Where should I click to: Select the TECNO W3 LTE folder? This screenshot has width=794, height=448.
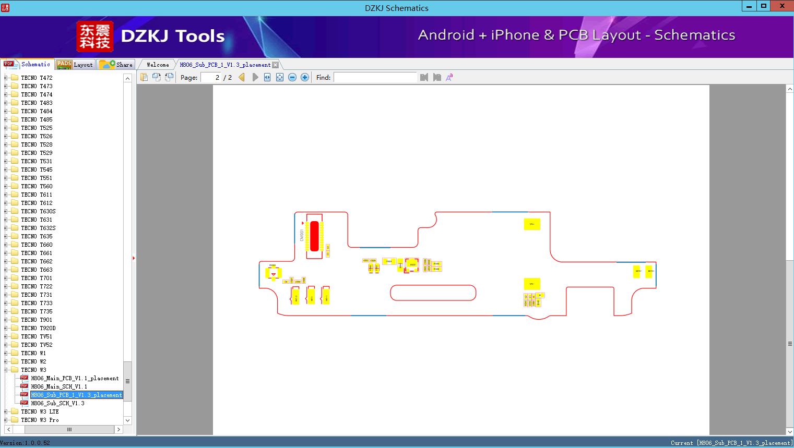pyautogui.click(x=40, y=411)
